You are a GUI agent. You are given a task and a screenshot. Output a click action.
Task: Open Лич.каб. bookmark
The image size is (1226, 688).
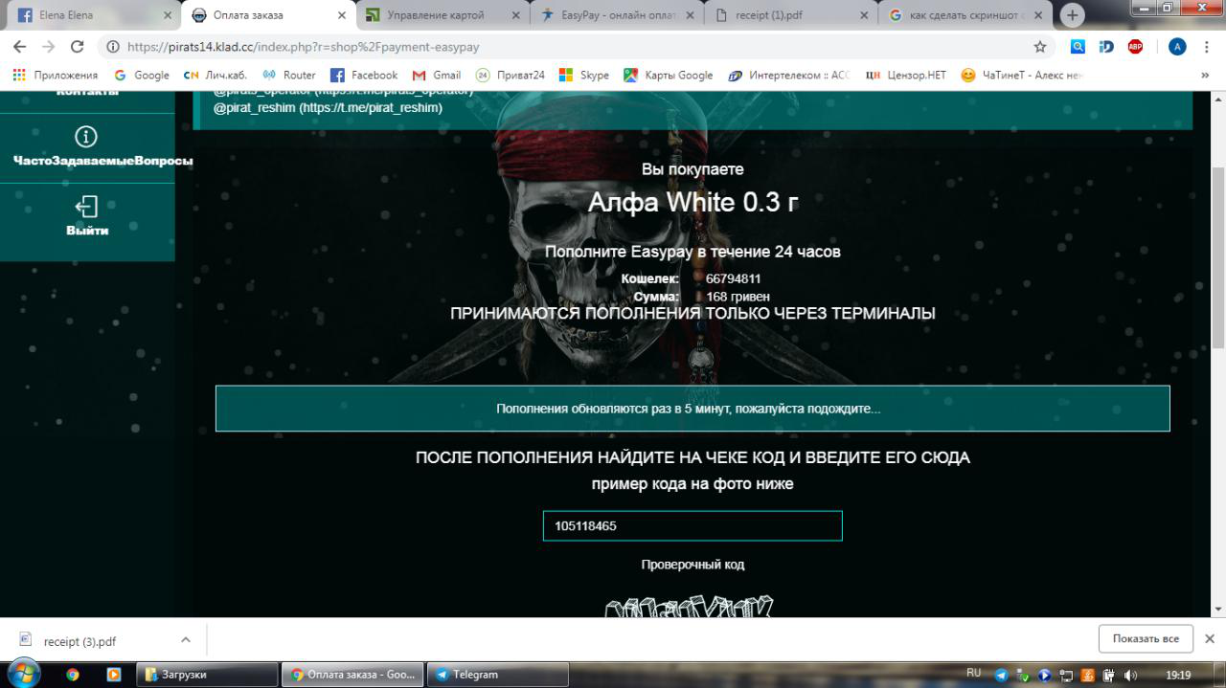pos(216,75)
